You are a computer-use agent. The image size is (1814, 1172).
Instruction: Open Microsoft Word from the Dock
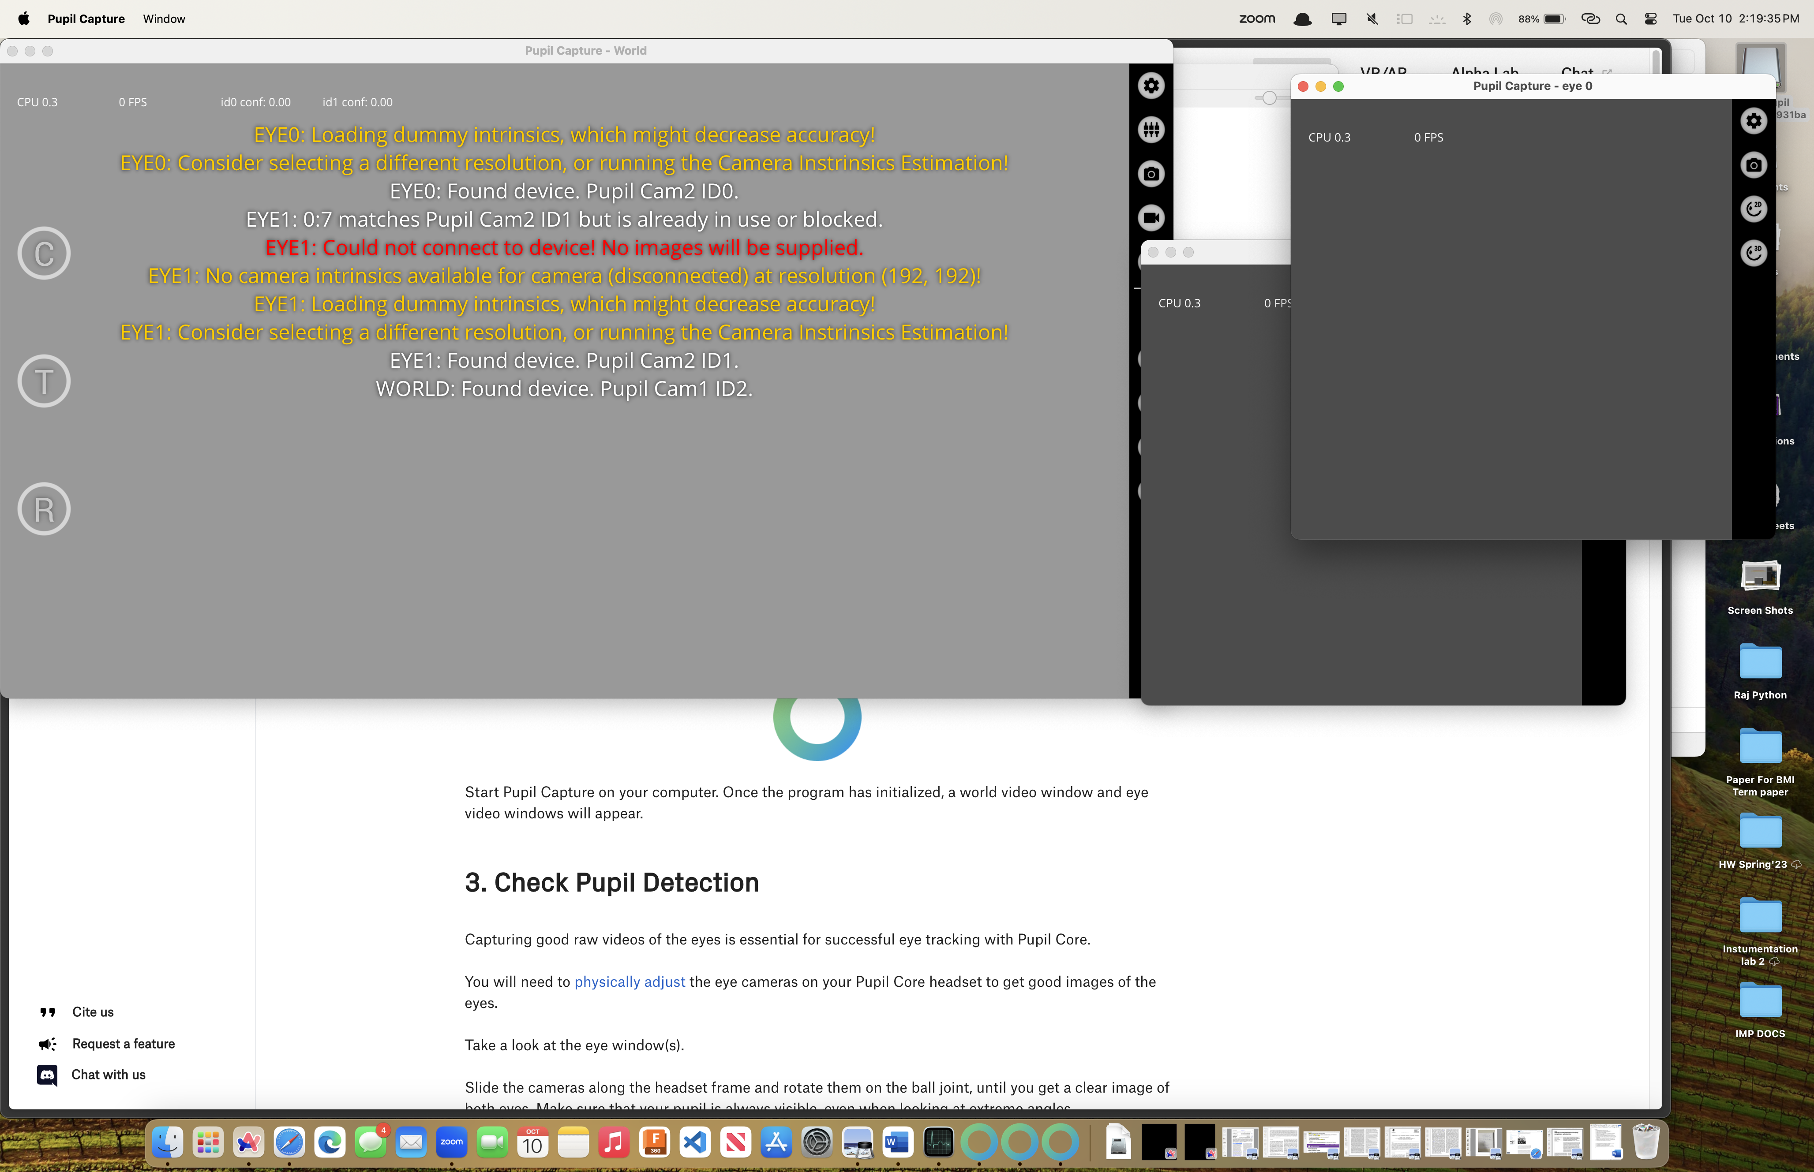pyautogui.click(x=898, y=1142)
